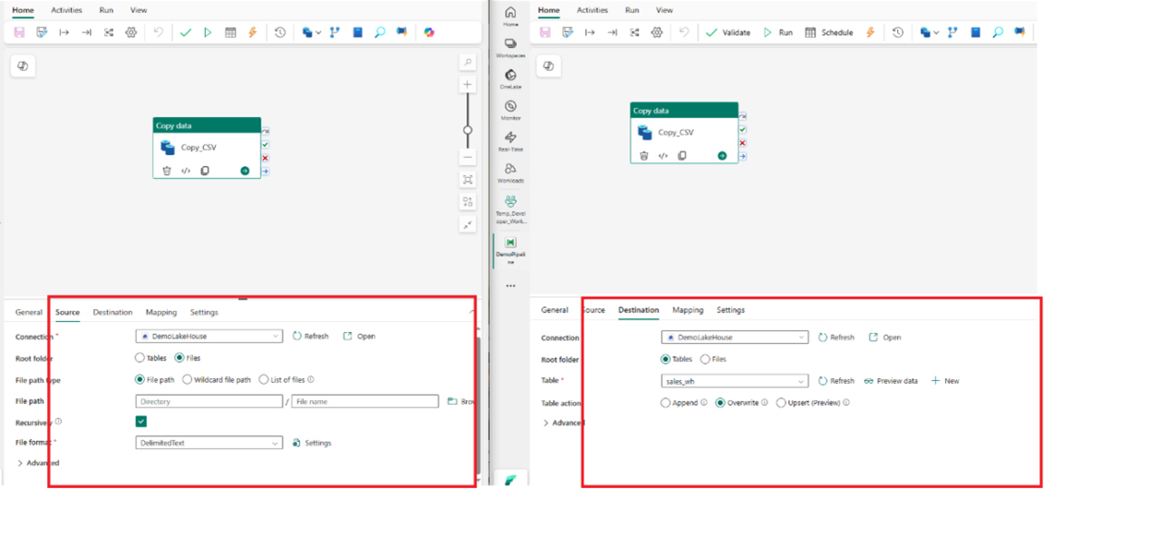Click the OneLake icon in the sidebar
This screenshot has width=1161, height=547.
point(510,76)
